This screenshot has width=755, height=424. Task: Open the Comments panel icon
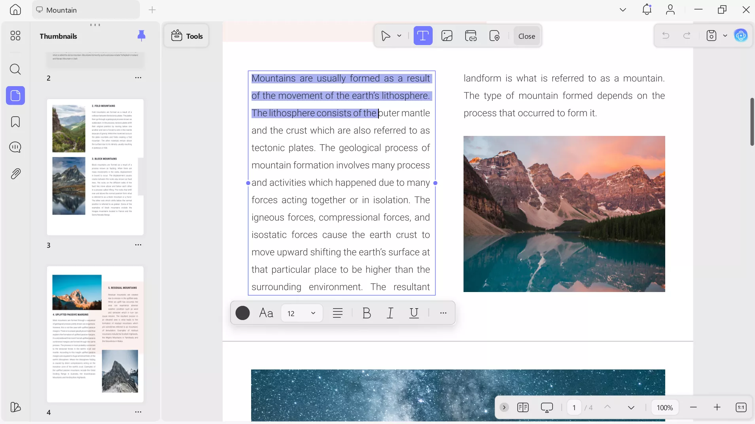15,147
